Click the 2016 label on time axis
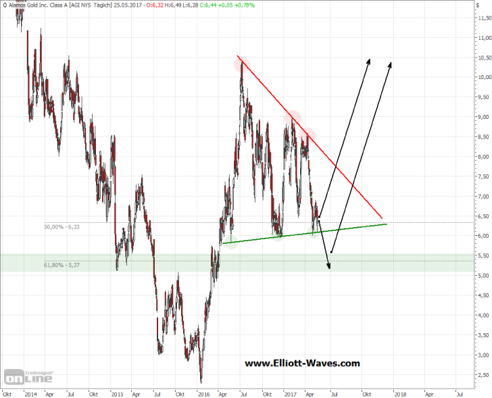Image resolution: width=492 pixels, height=398 pixels. (203, 393)
